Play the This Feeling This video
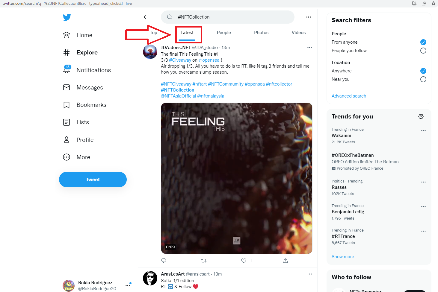This screenshot has height=292, width=438. 237,178
